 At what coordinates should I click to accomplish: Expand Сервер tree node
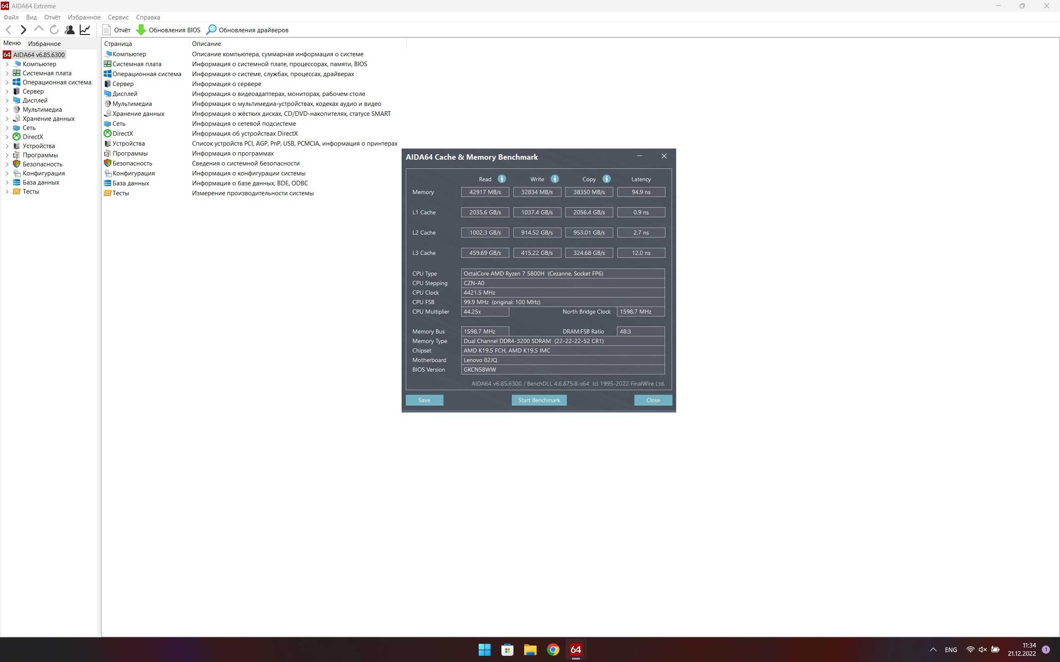point(7,91)
